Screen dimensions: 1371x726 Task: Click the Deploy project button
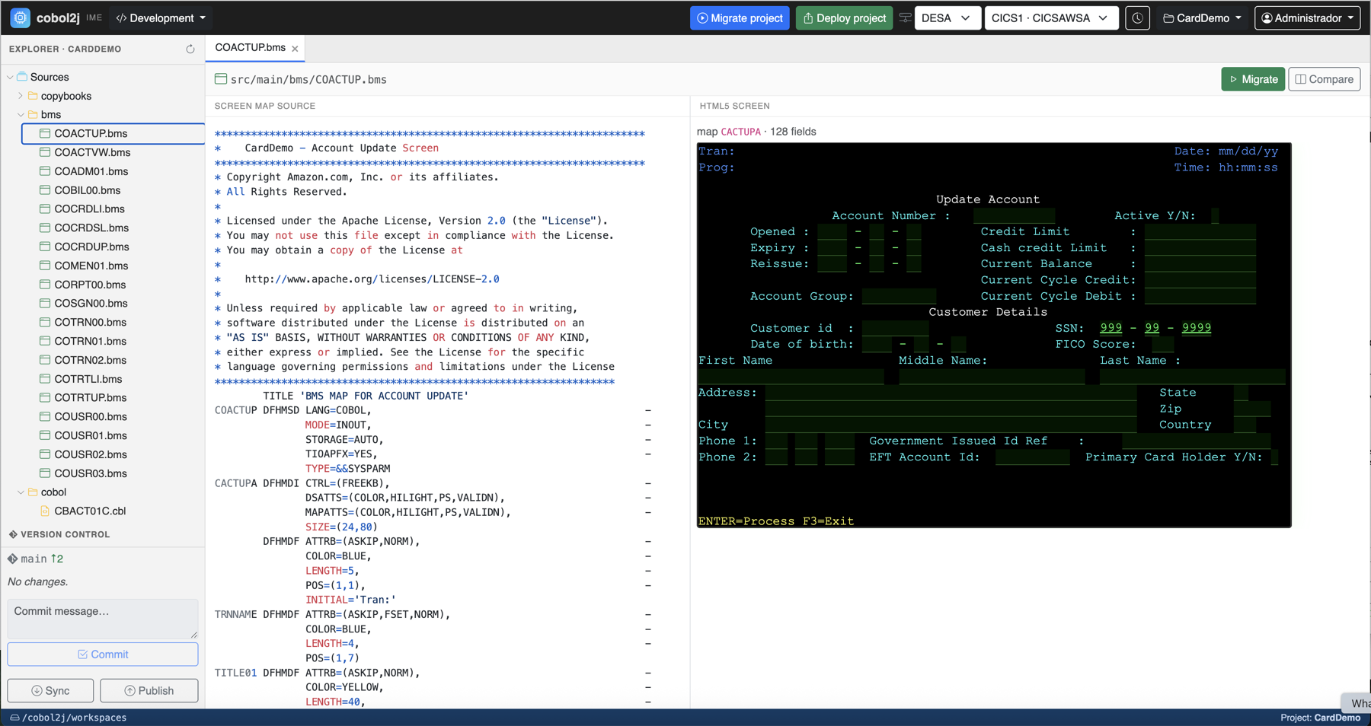click(844, 18)
